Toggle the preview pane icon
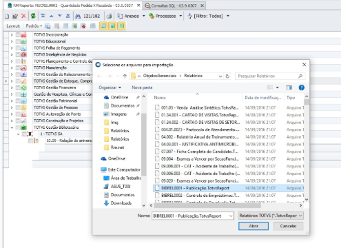The width and height of the screenshot is (341, 248). pos(289,87)
